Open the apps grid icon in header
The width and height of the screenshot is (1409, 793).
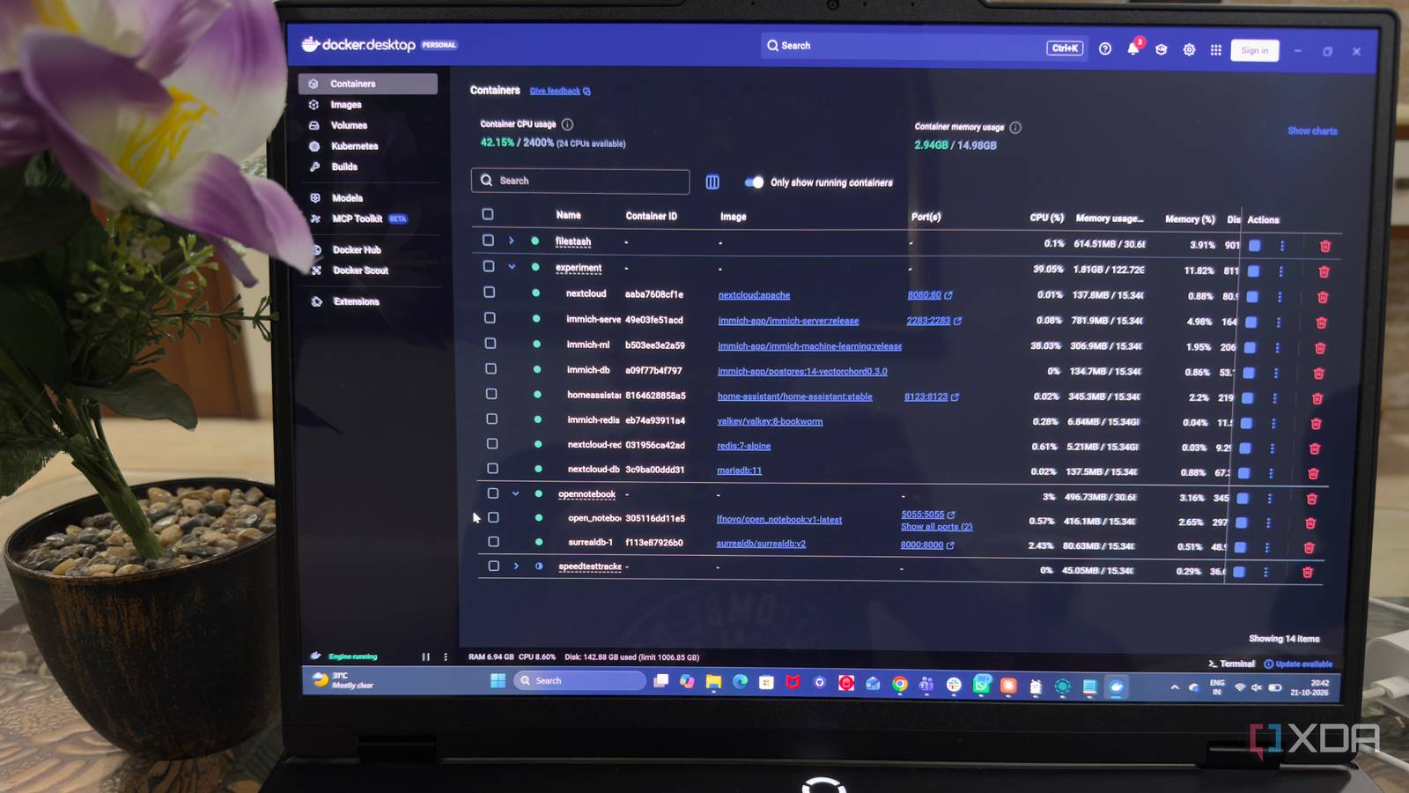(x=1216, y=50)
